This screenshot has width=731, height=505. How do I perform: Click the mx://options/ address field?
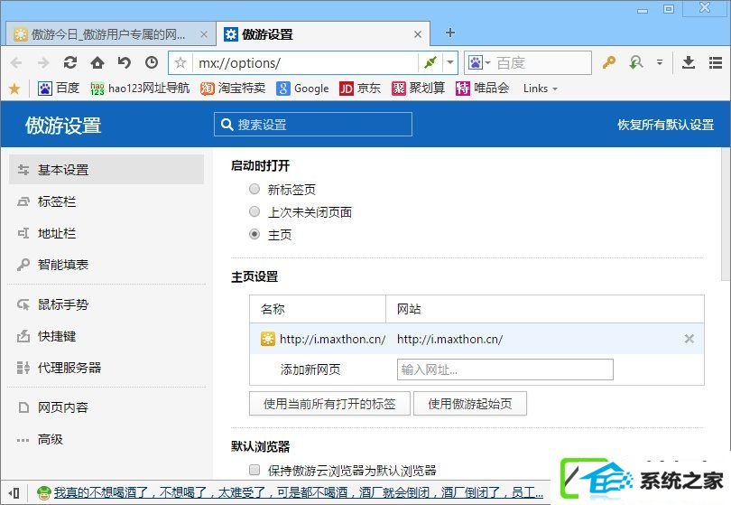click(x=305, y=62)
